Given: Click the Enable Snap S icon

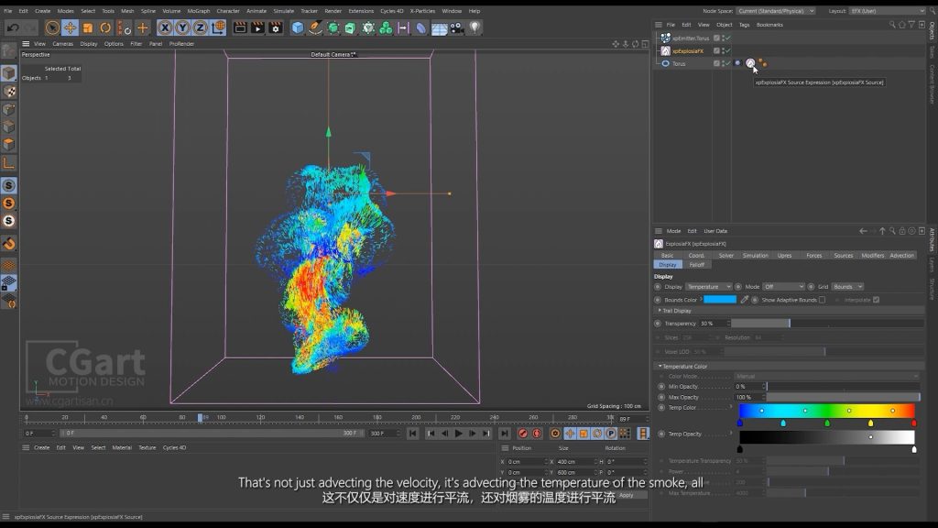Looking at the screenshot, I should 9,185.
